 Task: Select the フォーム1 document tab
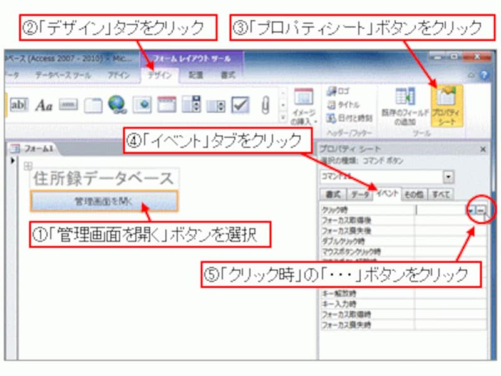(x=34, y=149)
